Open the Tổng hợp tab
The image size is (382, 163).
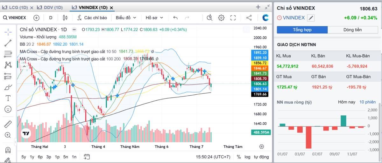click(302, 30)
